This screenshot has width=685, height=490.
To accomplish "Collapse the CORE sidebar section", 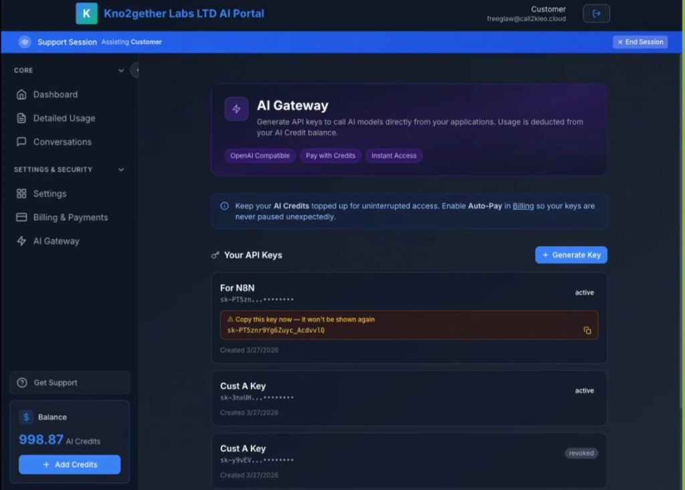I will [121, 70].
